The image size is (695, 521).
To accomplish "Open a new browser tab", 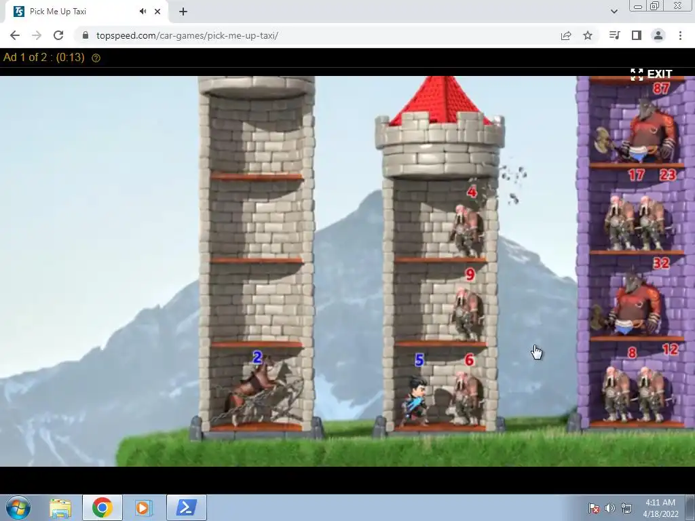I will pos(183,12).
